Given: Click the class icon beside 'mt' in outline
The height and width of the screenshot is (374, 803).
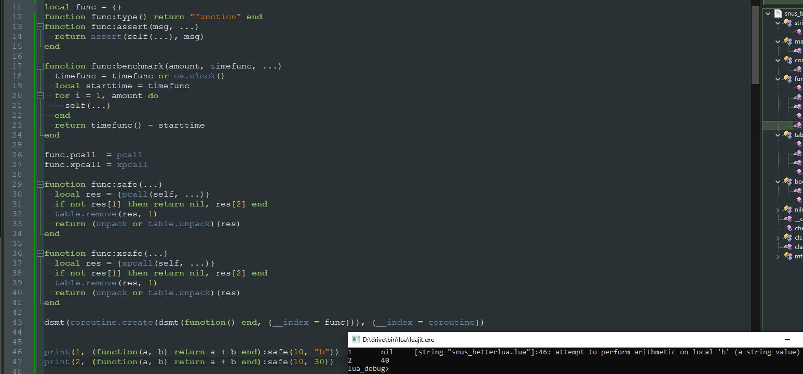Looking at the screenshot, I should pyautogui.click(x=788, y=256).
